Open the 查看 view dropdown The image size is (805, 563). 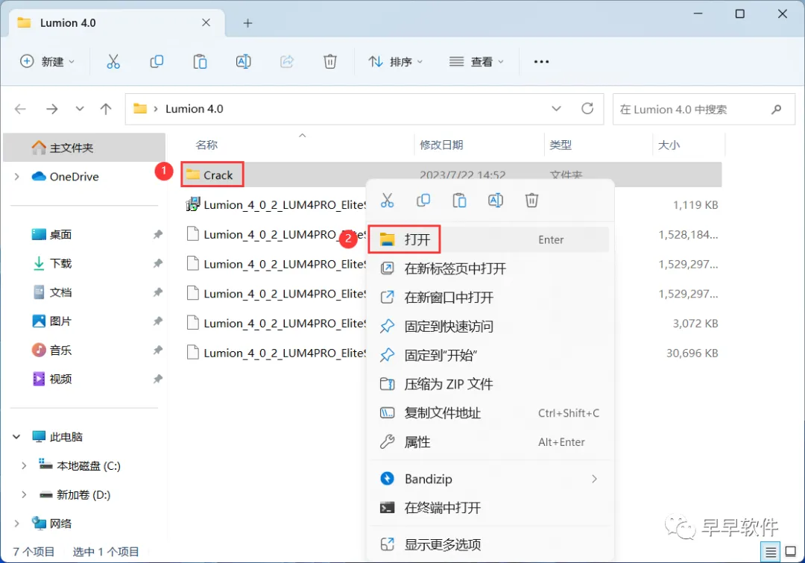click(476, 62)
